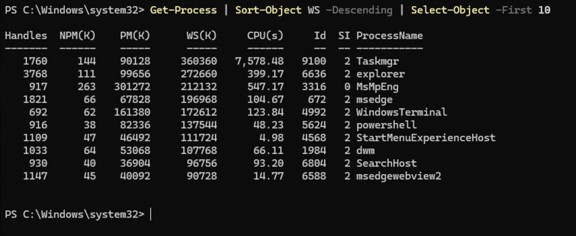
Task: Click the WS value 360360
Action: click(199, 61)
